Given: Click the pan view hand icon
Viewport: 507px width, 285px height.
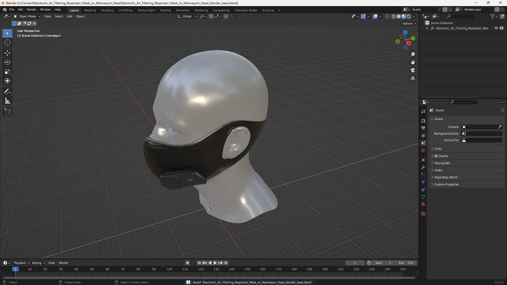Looking at the screenshot, I should [x=413, y=62].
